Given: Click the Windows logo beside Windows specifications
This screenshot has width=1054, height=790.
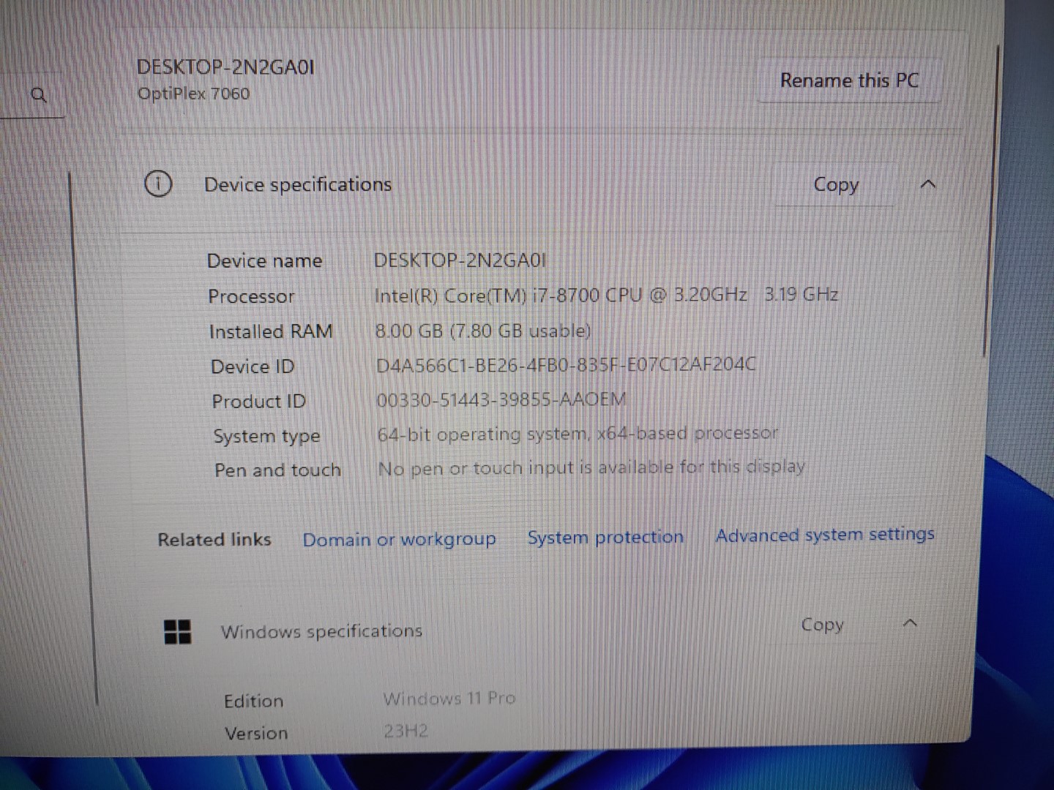Looking at the screenshot, I should click(177, 632).
